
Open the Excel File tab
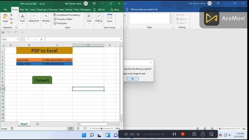pyautogui.click(x=5, y=9)
